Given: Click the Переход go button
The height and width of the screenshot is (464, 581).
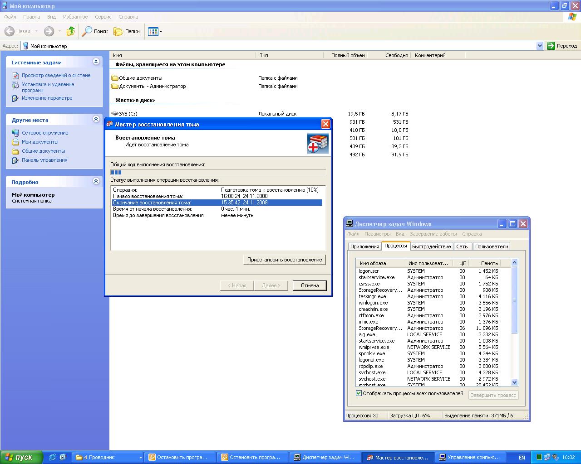Looking at the screenshot, I should click(x=562, y=46).
